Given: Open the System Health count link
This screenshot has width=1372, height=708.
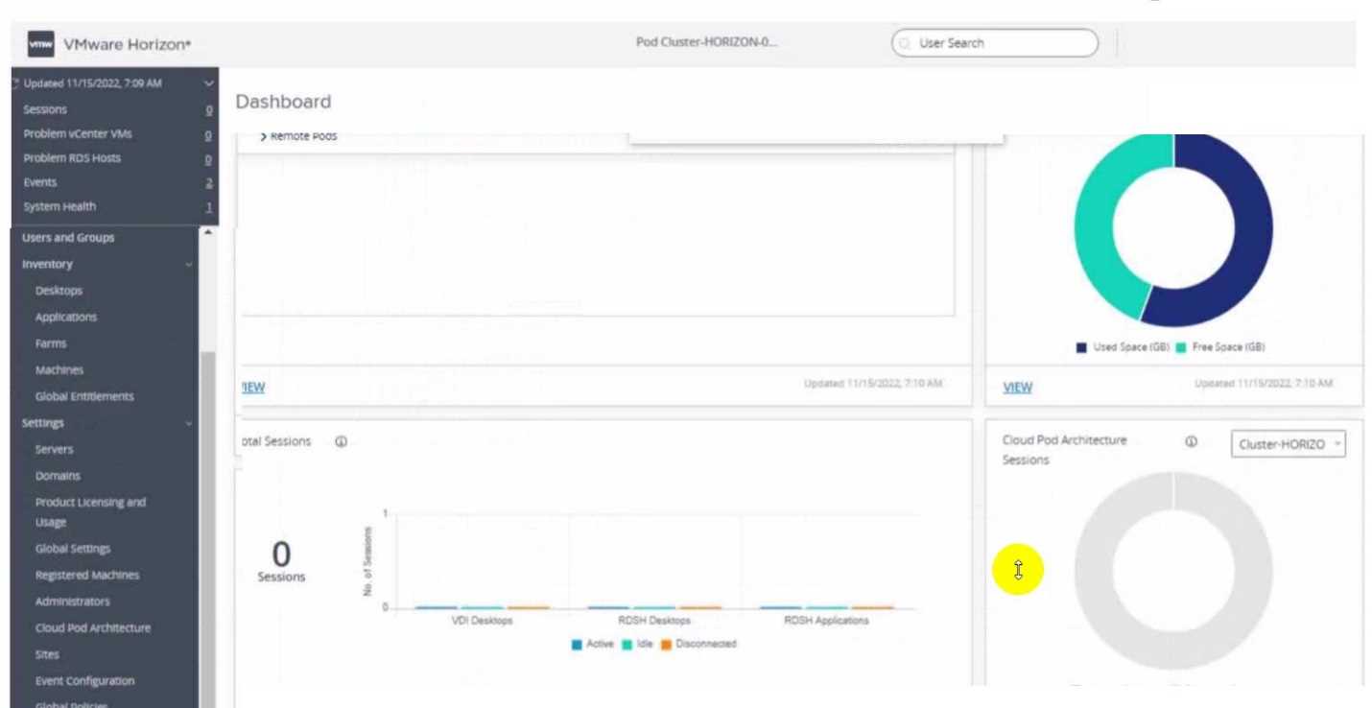Looking at the screenshot, I should tap(209, 206).
